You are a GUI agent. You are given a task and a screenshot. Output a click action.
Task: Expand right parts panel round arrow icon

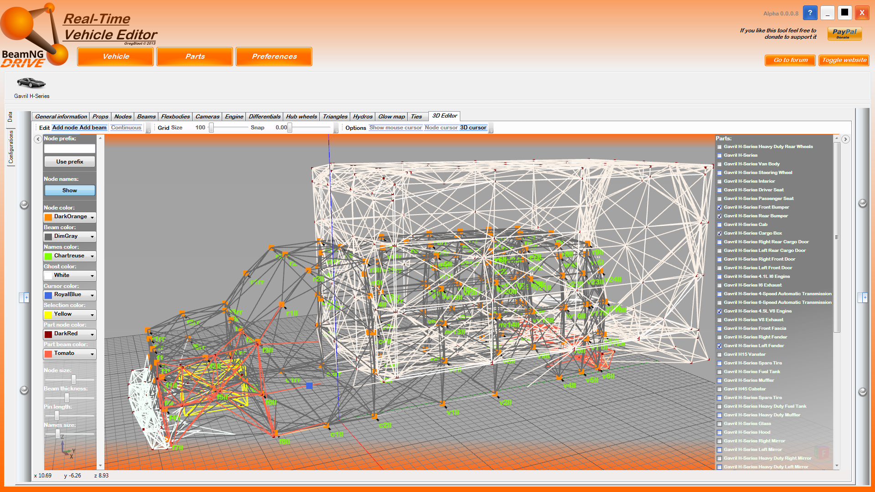[x=845, y=139]
